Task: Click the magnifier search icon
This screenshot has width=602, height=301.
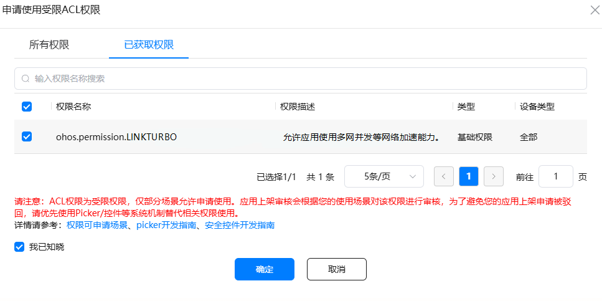Action: [26, 79]
